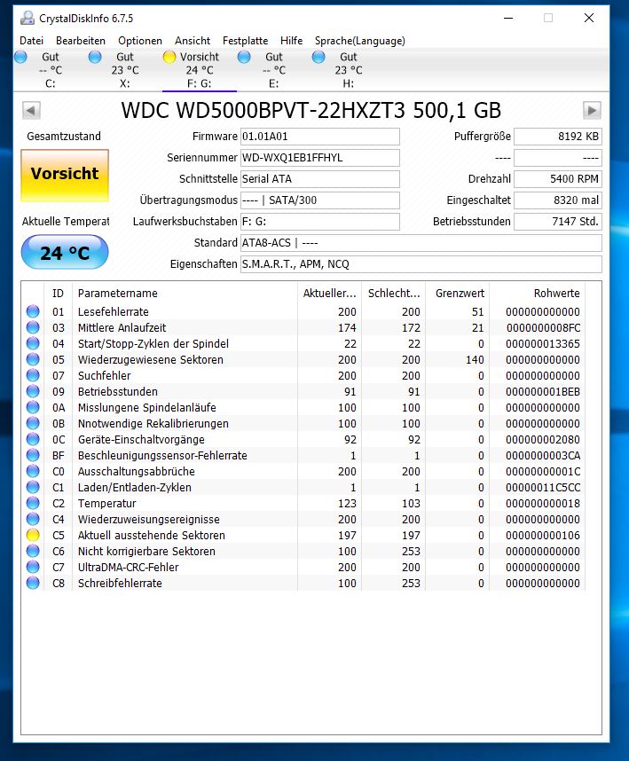Click status icon for Misslungene Spindelanläufe
Image resolution: width=629 pixels, height=761 pixels.
33,408
